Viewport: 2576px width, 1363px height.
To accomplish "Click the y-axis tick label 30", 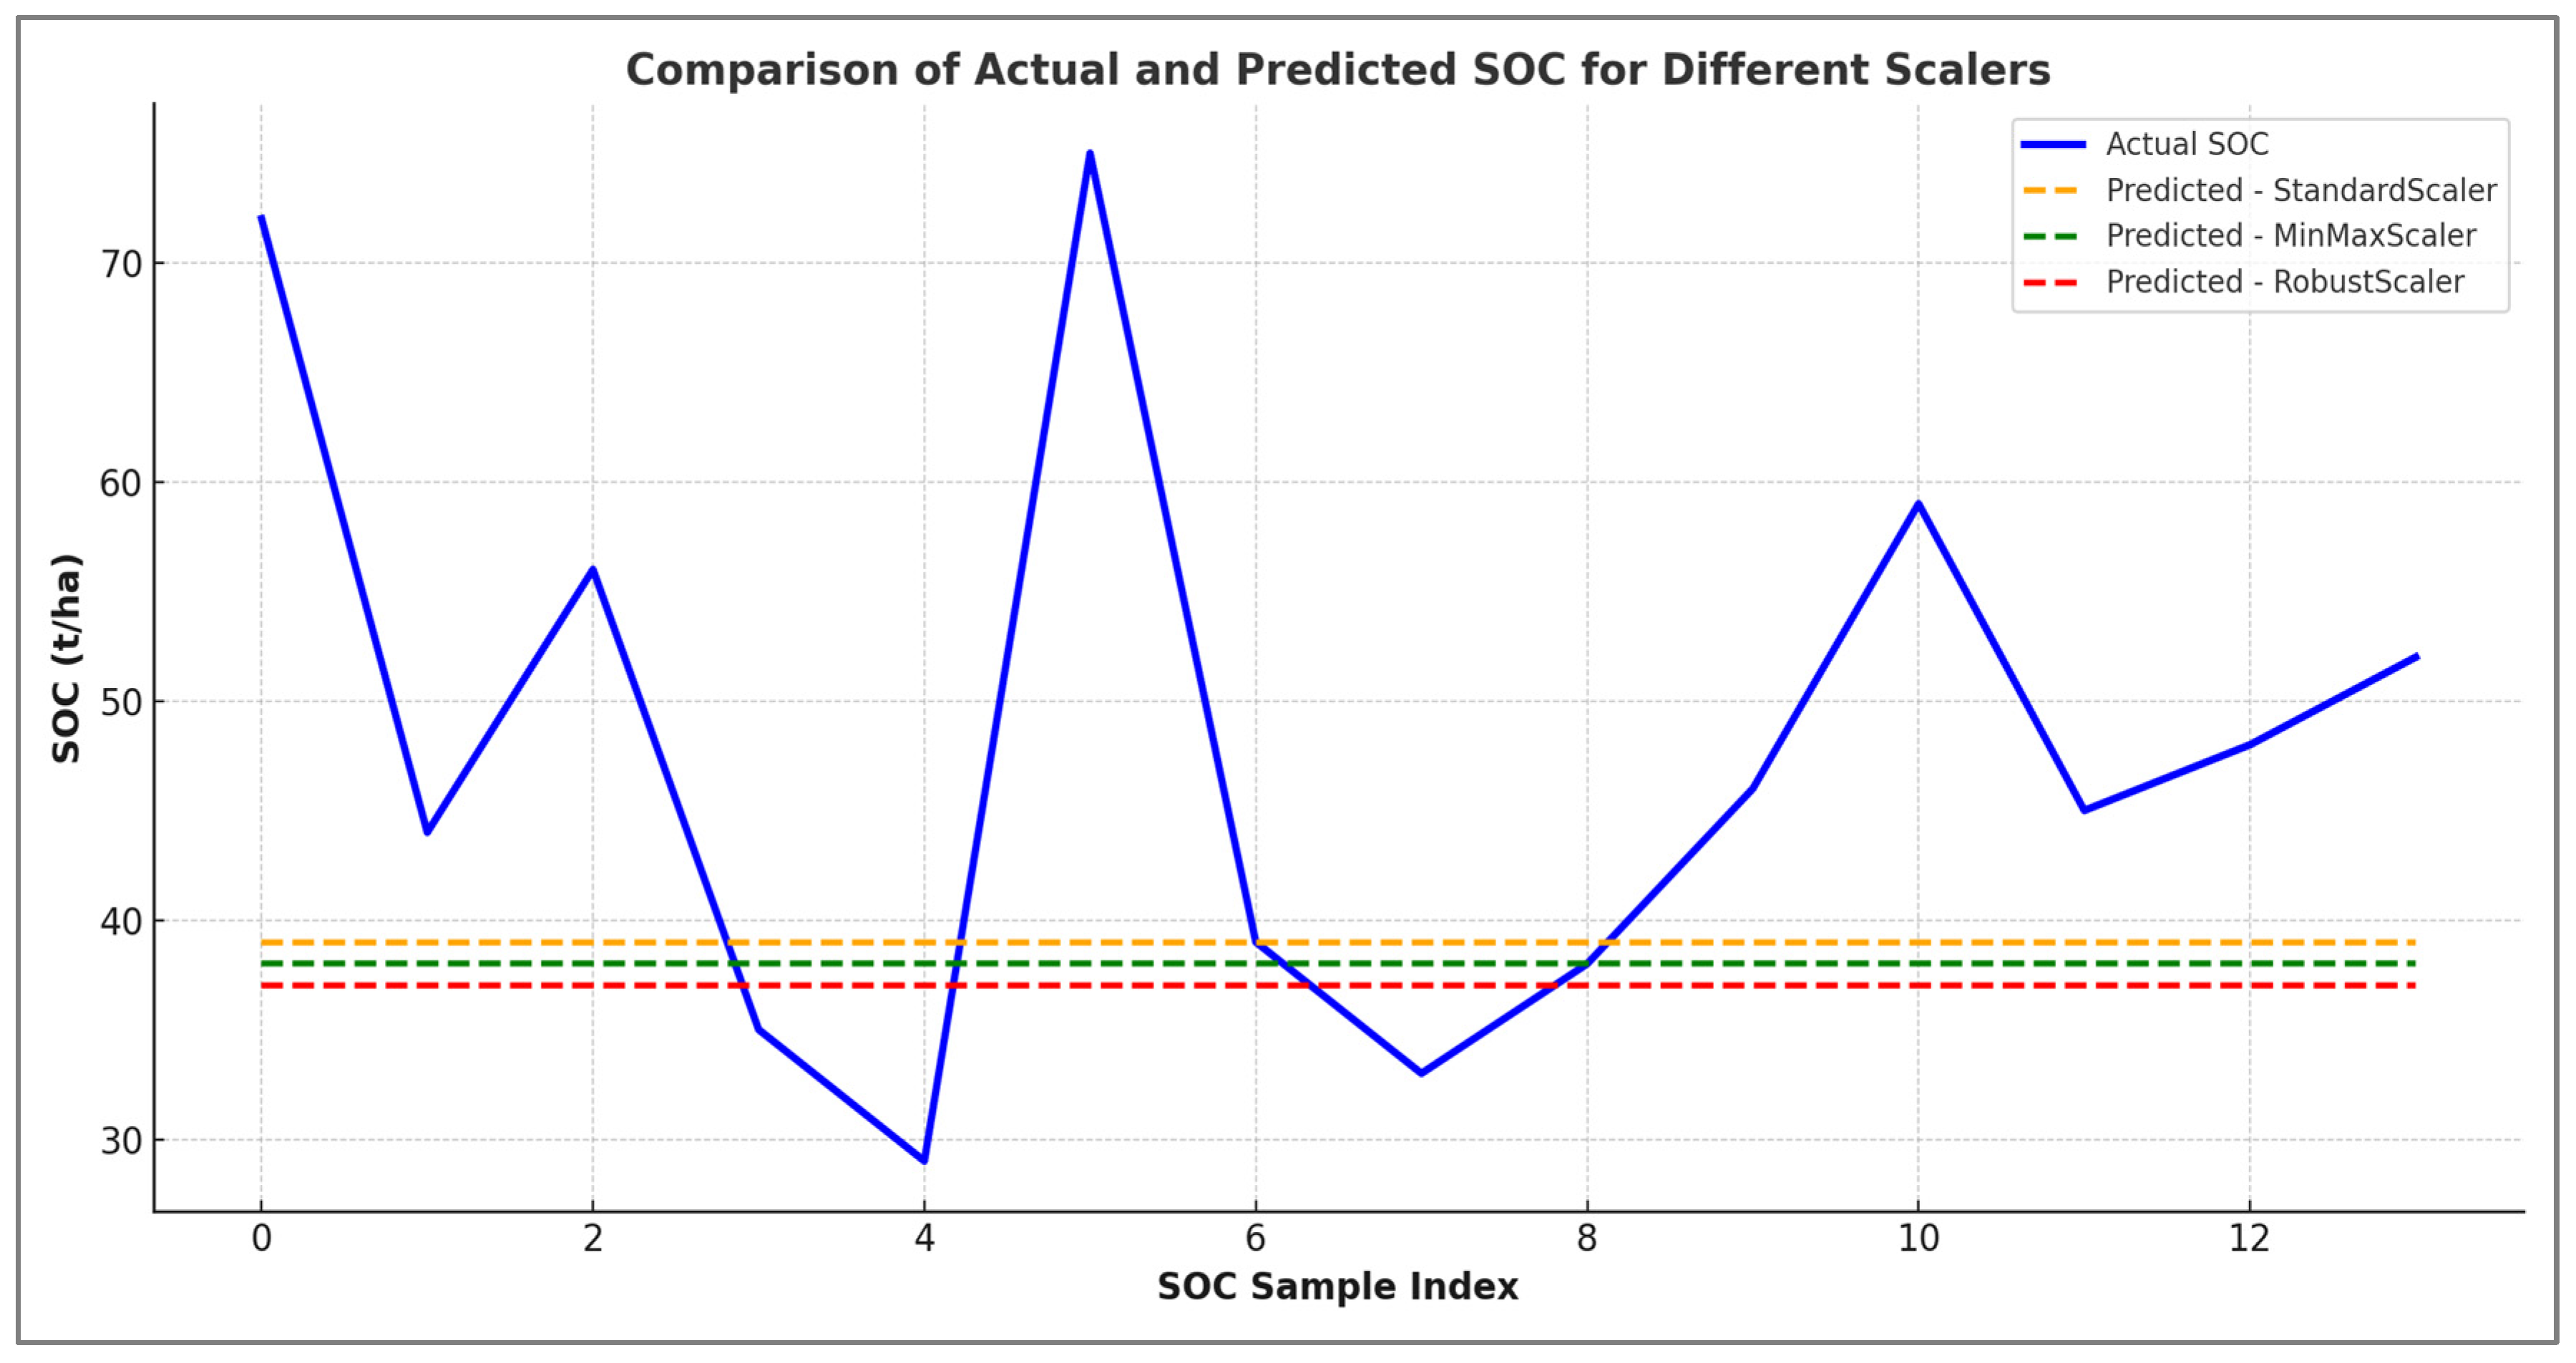I will (121, 1140).
